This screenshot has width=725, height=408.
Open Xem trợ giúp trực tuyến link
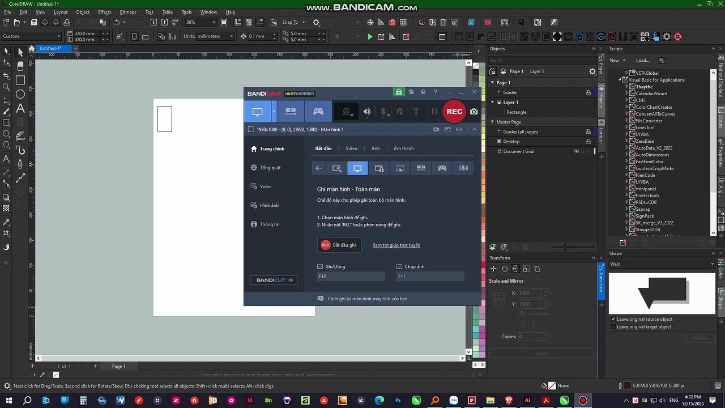click(396, 245)
